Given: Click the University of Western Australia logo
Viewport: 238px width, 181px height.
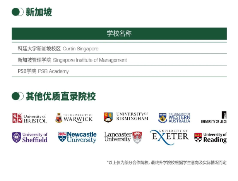Looking at the screenshot, I should 174,118.
